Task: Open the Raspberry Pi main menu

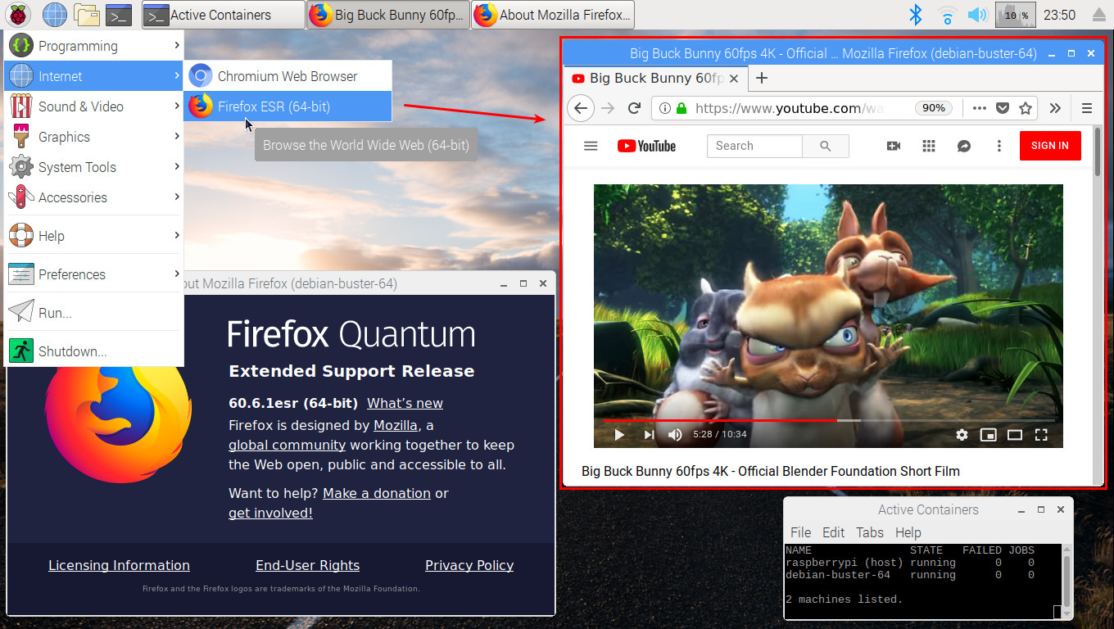Action: [19, 14]
